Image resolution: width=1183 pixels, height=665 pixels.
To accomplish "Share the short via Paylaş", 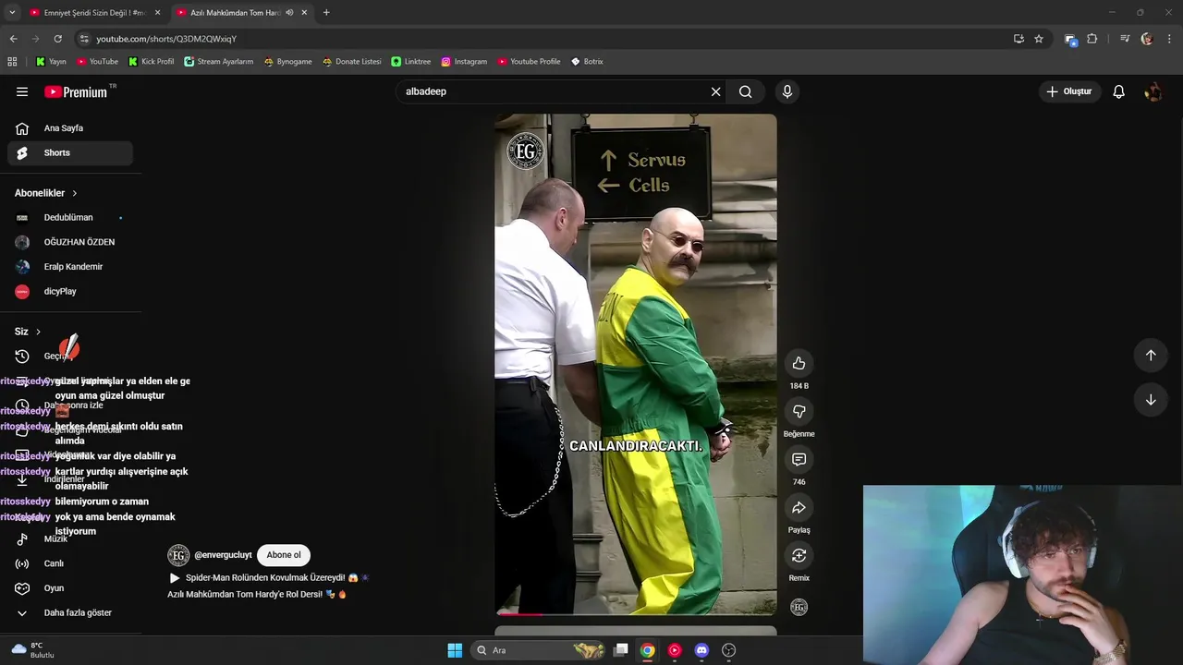I will [799, 507].
